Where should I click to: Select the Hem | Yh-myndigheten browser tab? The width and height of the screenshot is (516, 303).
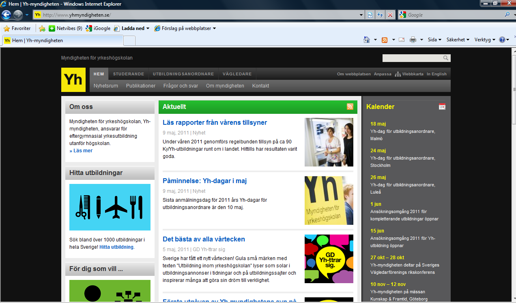coord(63,41)
